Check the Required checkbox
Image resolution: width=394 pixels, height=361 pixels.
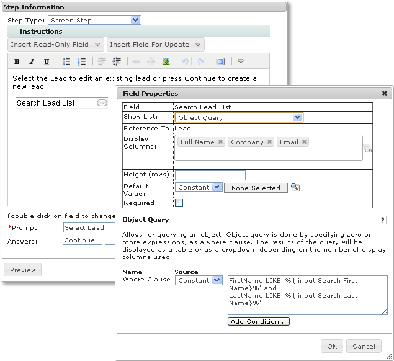179,203
